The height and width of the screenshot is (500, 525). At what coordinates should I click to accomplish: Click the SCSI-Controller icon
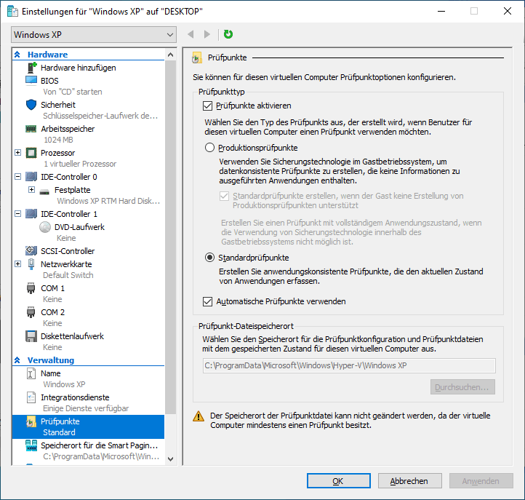tap(31, 250)
